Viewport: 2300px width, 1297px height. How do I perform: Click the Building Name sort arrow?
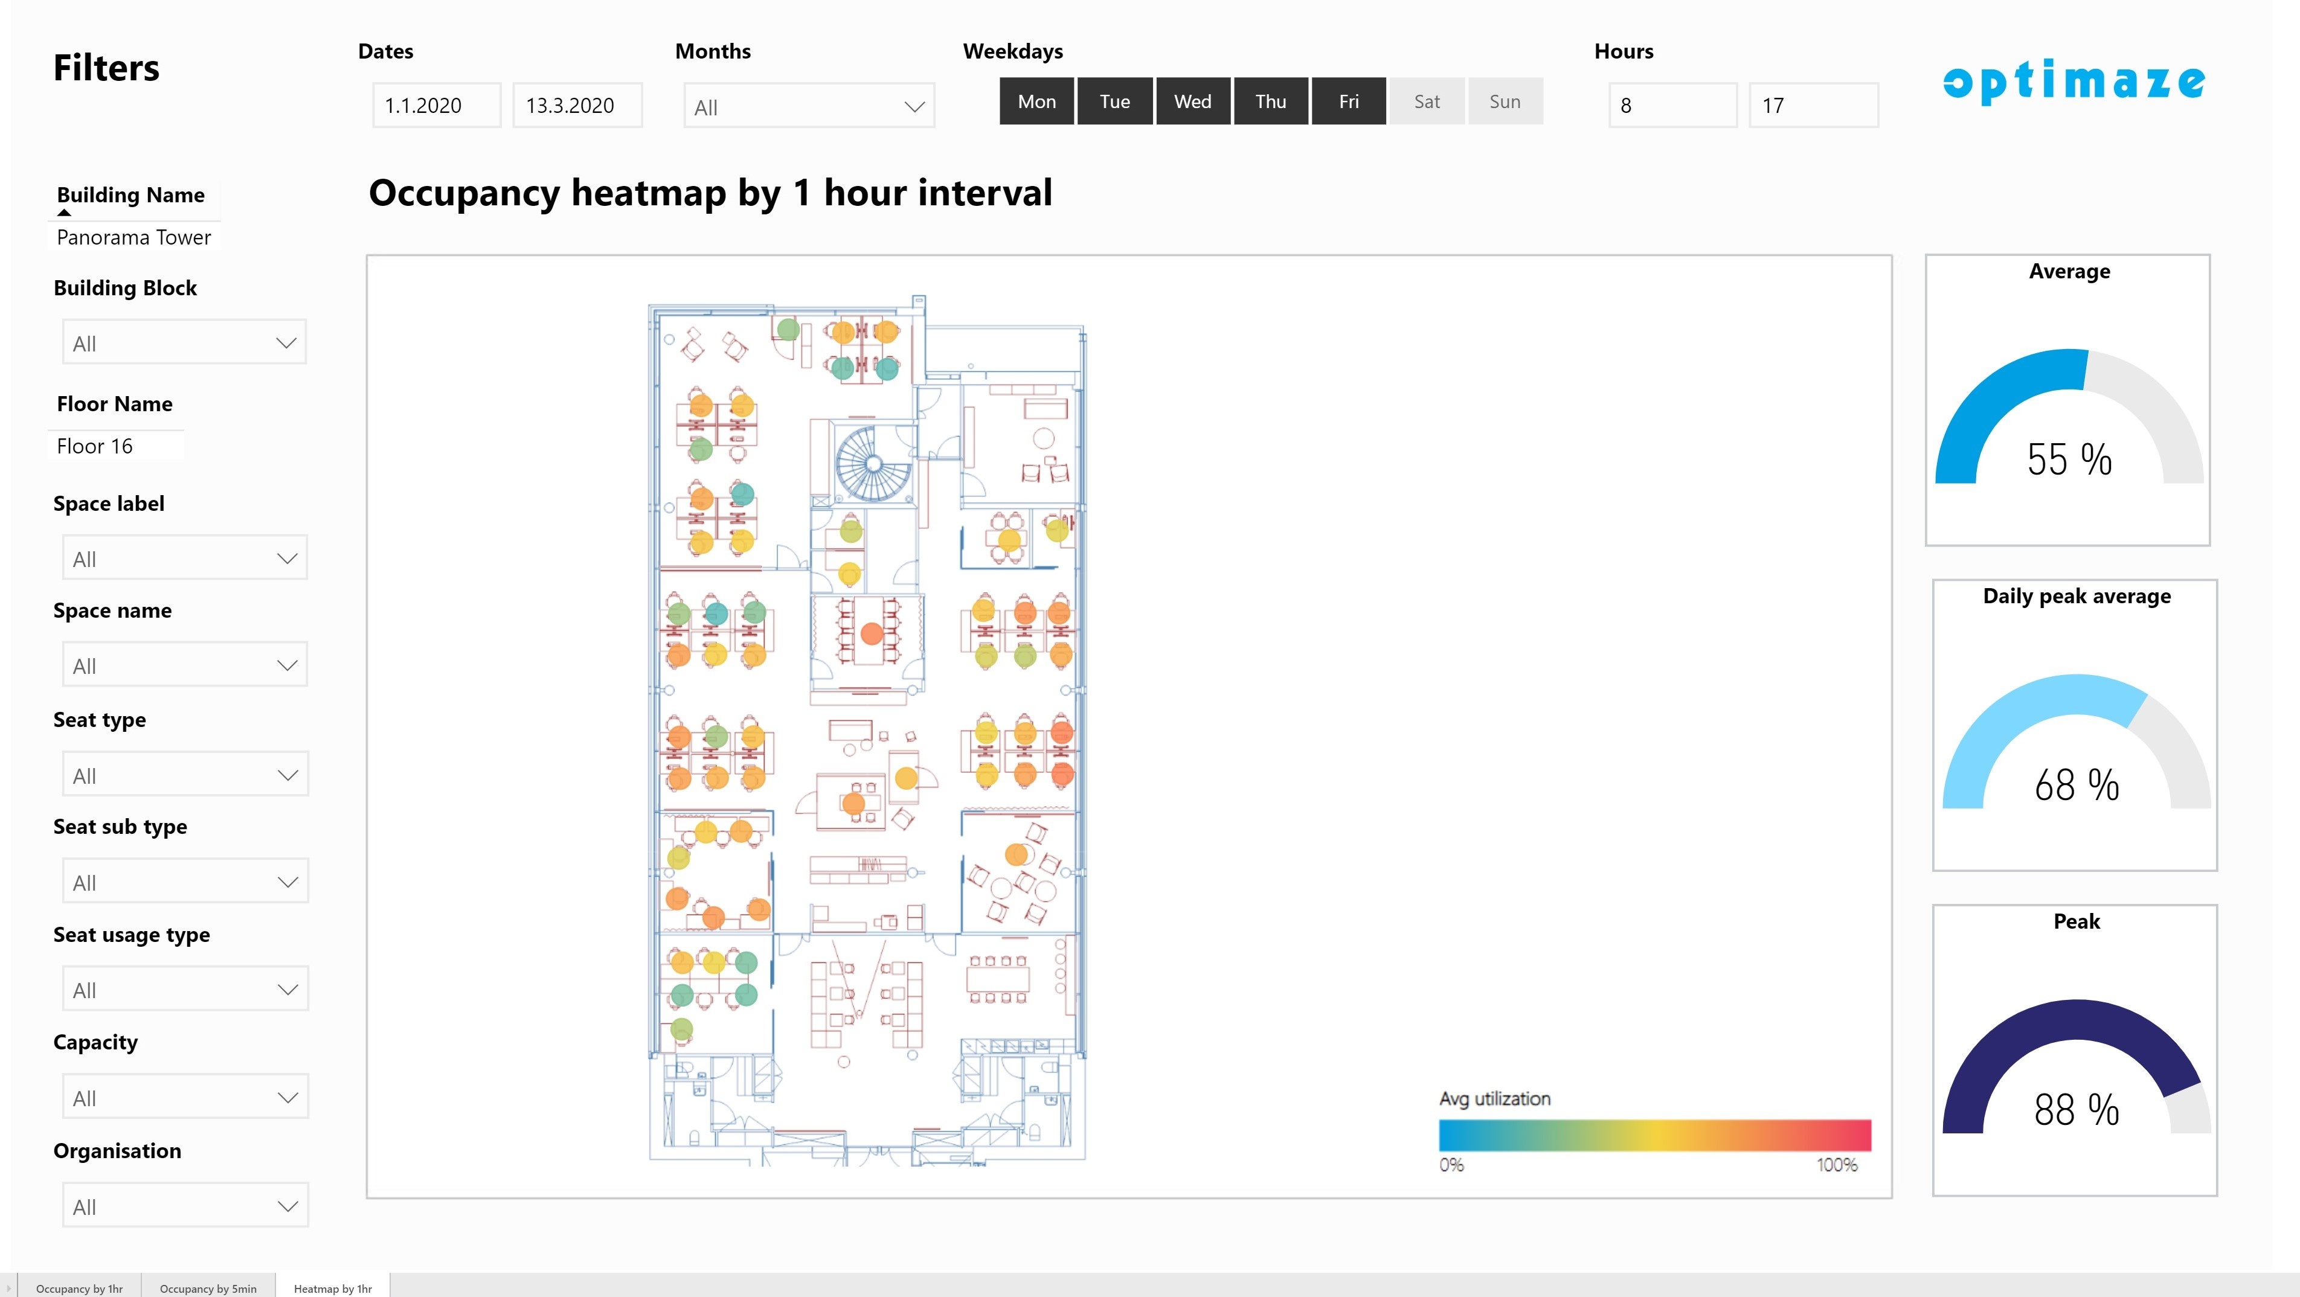[64, 213]
